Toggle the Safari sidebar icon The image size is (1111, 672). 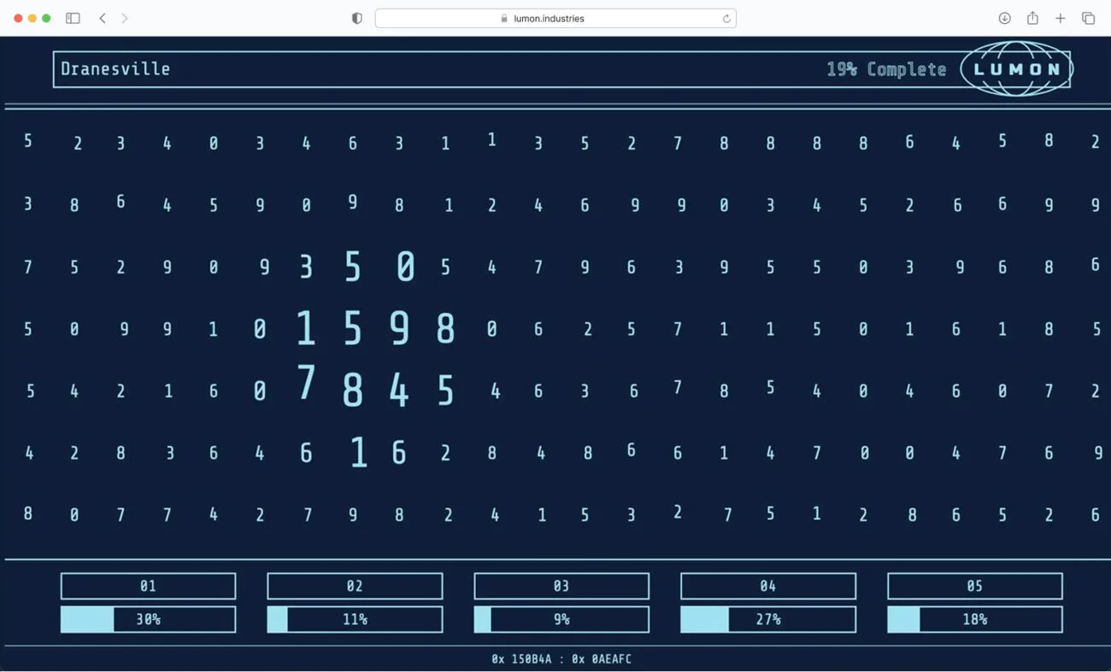73,18
